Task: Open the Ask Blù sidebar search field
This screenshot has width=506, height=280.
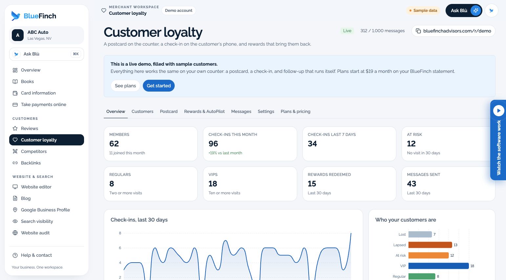Action: (47, 54)
